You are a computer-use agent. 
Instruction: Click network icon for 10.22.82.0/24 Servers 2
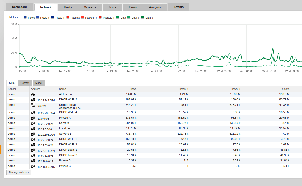click(33, 123)
